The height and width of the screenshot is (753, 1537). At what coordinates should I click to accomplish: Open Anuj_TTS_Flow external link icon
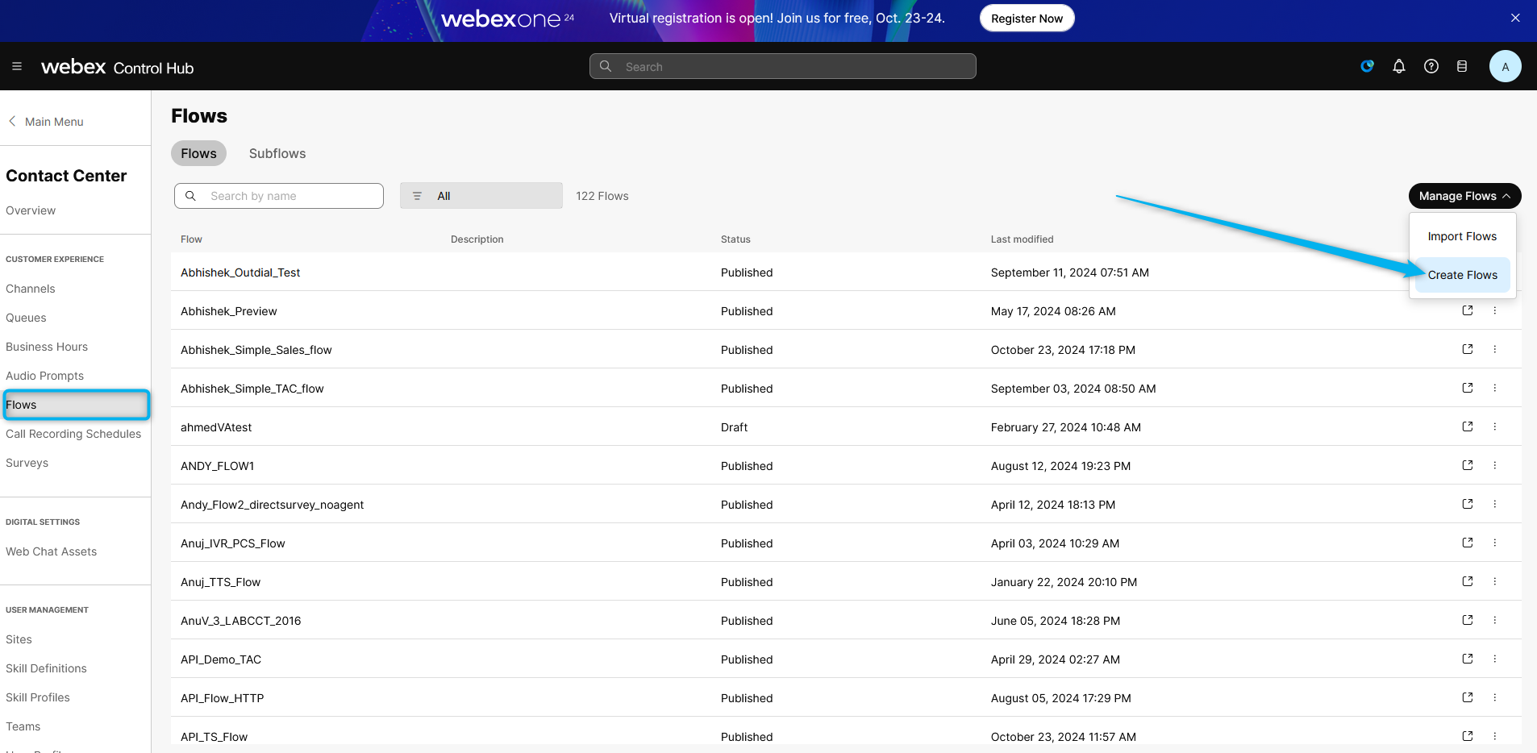coord(1468,581)
